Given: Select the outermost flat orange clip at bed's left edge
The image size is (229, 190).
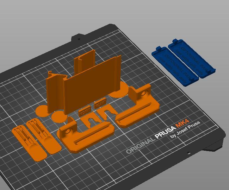Looking at the screenshot, I should click(x=29, y=143).
